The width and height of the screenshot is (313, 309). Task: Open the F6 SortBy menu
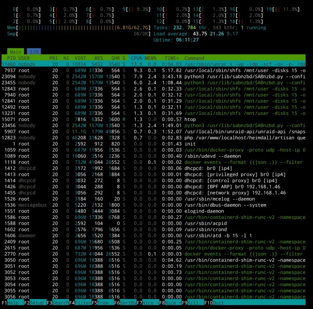click(x=126, y=303)
